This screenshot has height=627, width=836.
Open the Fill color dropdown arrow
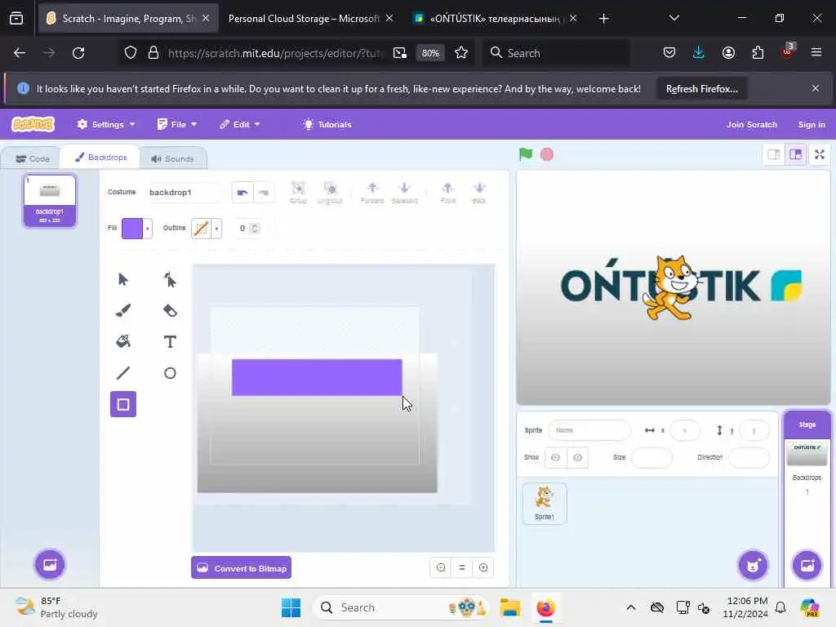tap(148, 229)
